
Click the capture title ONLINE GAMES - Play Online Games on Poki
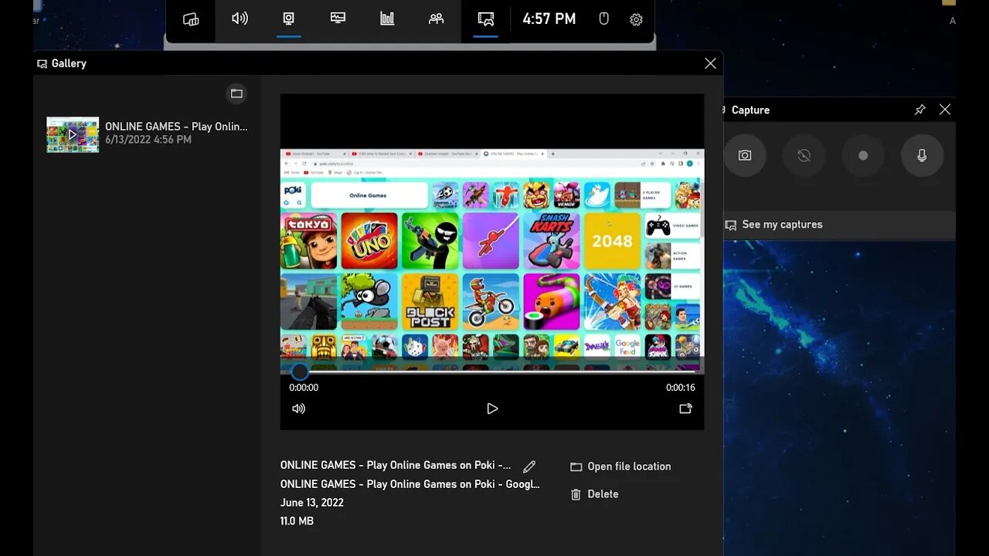396,465
